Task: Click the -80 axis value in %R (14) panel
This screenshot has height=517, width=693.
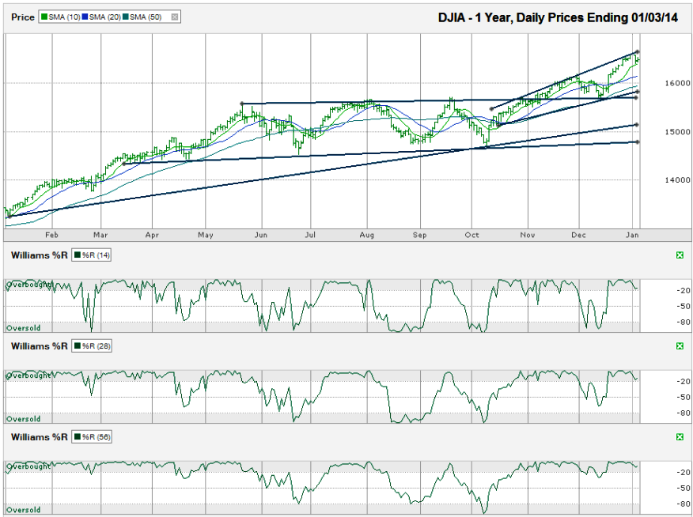Action: pyautogui.click(x=684, y=323)
